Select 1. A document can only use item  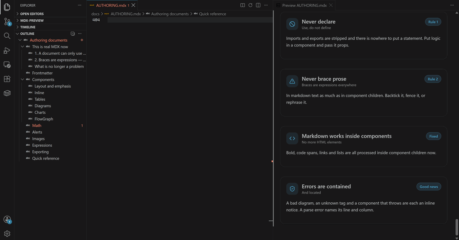point(60,53)
